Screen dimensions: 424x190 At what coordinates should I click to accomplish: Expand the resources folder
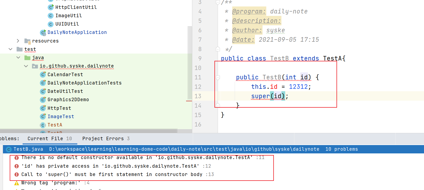click(18, 41)
